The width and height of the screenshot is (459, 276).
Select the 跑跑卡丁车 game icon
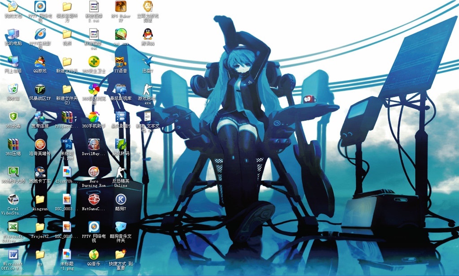(x=40, y=172)
